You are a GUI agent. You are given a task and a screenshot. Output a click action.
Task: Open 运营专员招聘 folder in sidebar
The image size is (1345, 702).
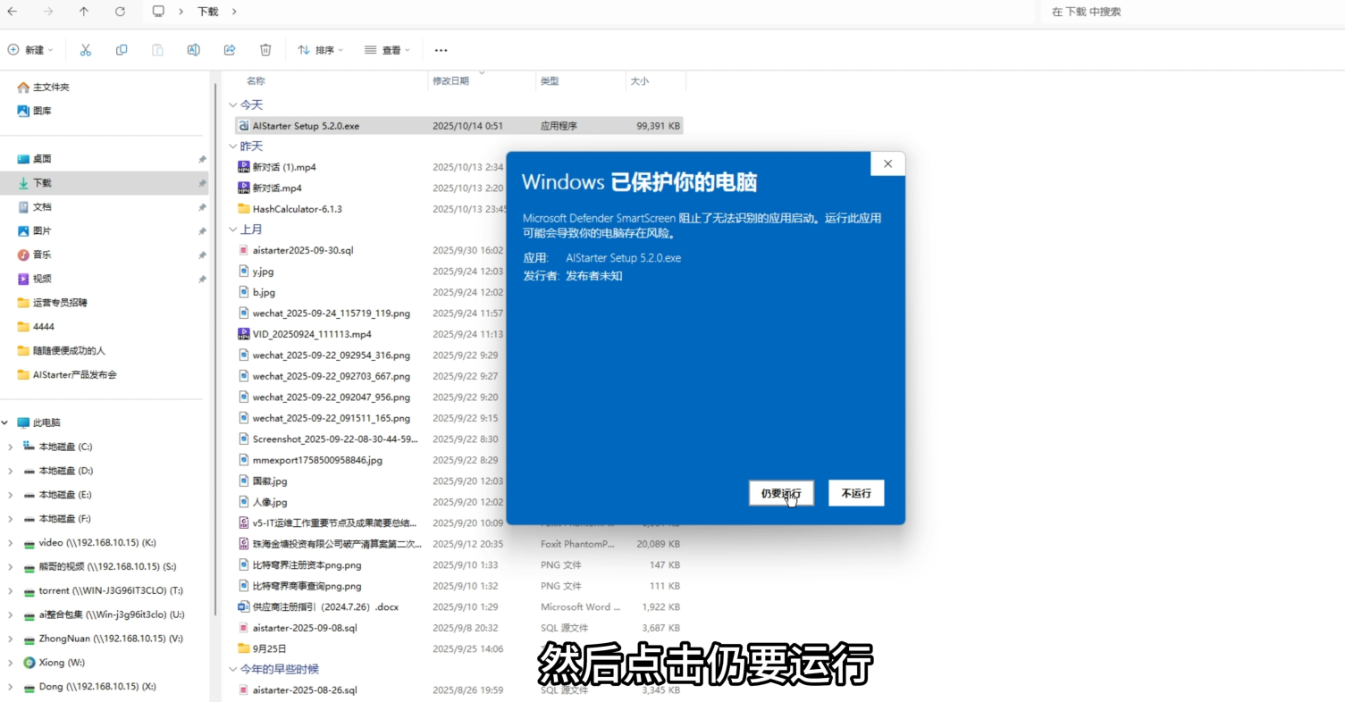click(x=60, y=303)
